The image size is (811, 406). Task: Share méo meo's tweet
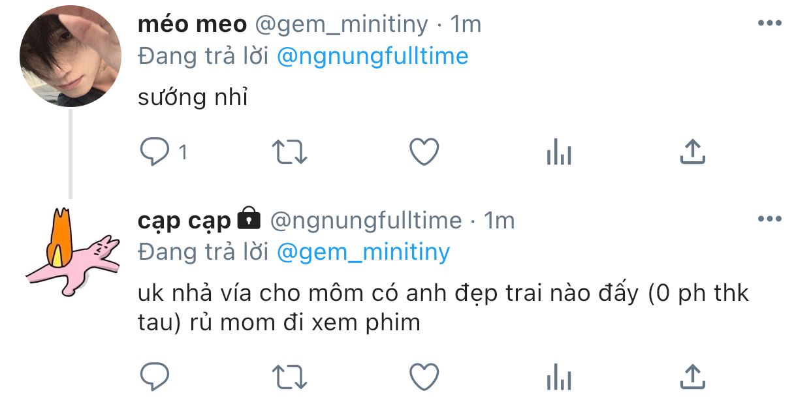(692, 152)
